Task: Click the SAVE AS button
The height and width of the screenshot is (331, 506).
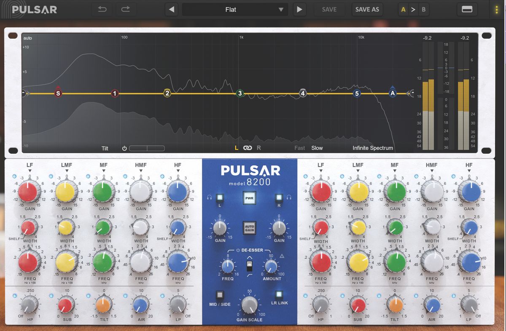Action: point(367,9)
